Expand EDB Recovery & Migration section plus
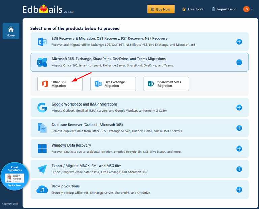The width and height of the screenshot is (259, 209). [x=239, y=42]
